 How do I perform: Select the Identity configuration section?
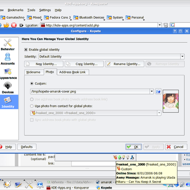pyautogui.click(x=8, y=102)
